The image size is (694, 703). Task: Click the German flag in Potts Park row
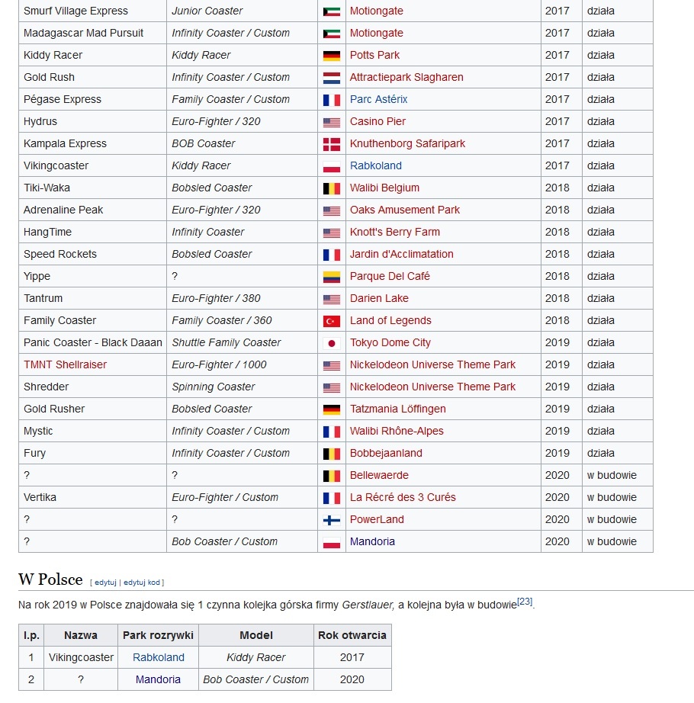(331, 56)
